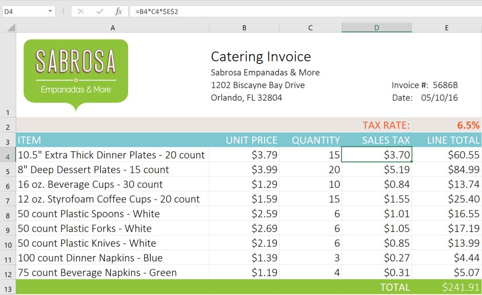The image size is (482, 295).
Task: Select column A header
Action: coord(112,28)
